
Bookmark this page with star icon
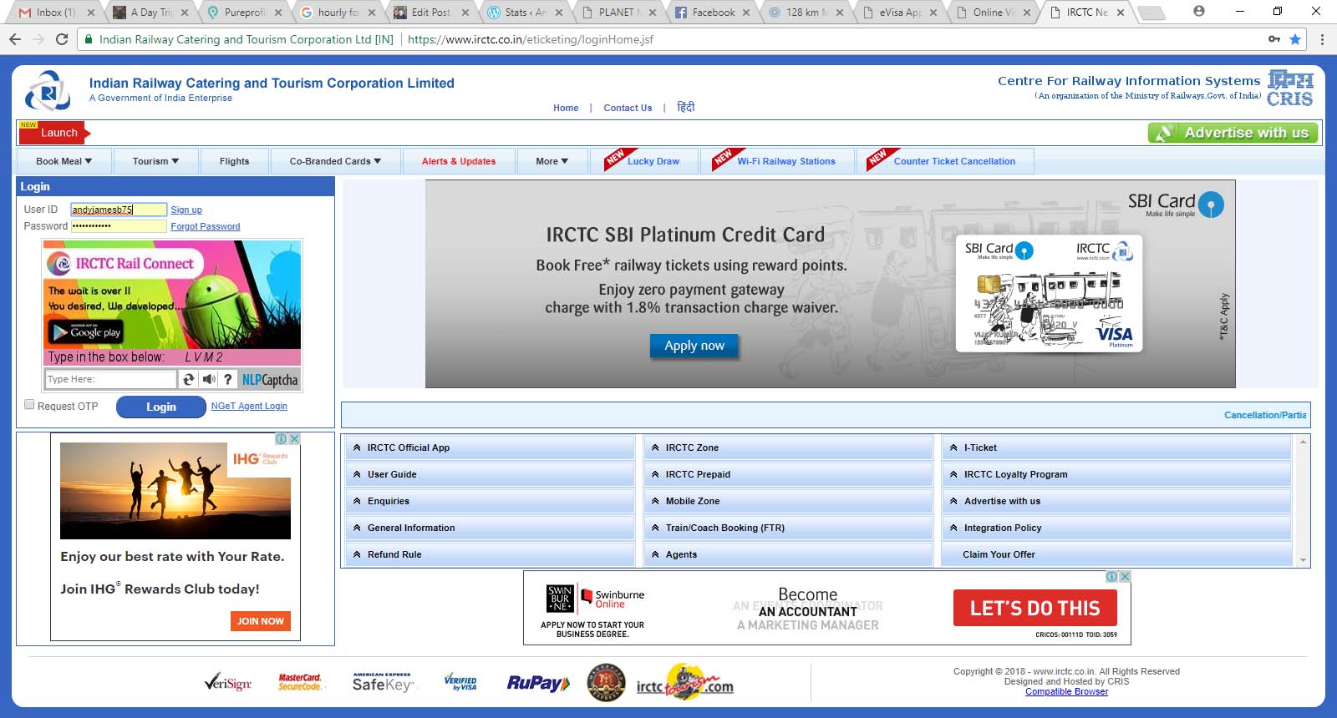(x=1295, y=39)
